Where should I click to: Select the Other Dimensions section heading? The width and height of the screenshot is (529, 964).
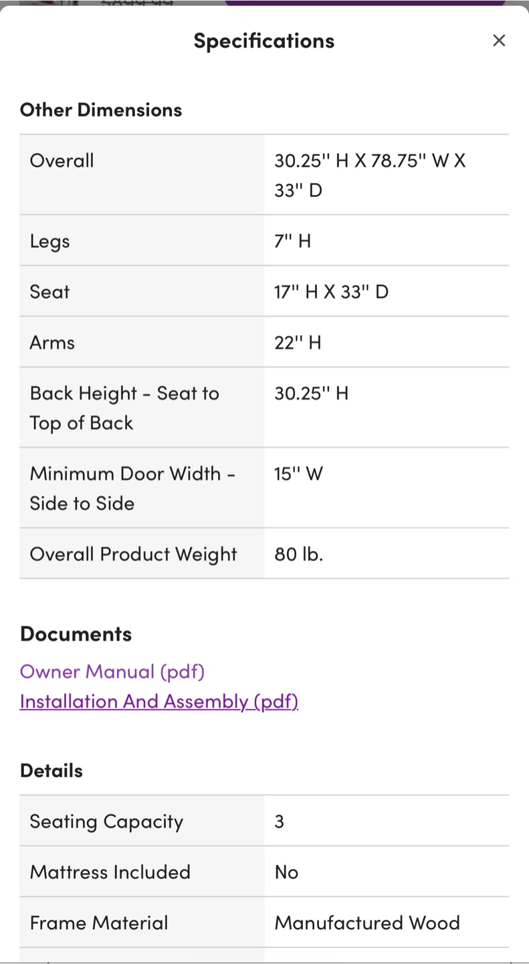point(101,110)
